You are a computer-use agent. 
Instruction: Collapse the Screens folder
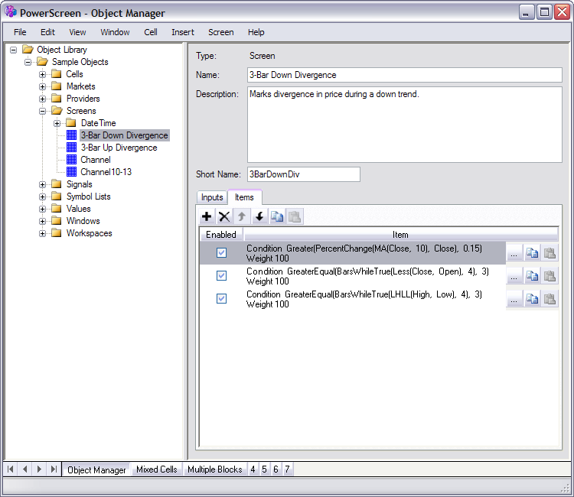pyautogui.click(x=43, y=111)
